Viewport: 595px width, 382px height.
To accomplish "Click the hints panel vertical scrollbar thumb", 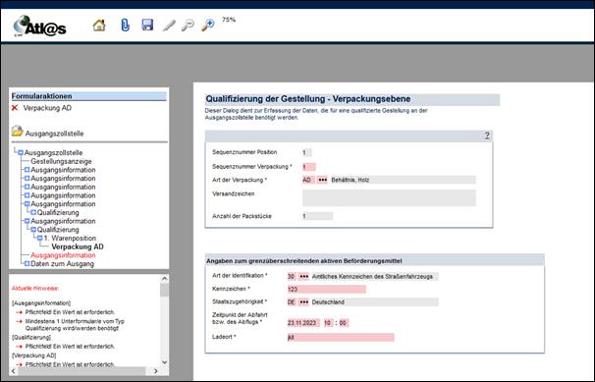I will (164, 290).
